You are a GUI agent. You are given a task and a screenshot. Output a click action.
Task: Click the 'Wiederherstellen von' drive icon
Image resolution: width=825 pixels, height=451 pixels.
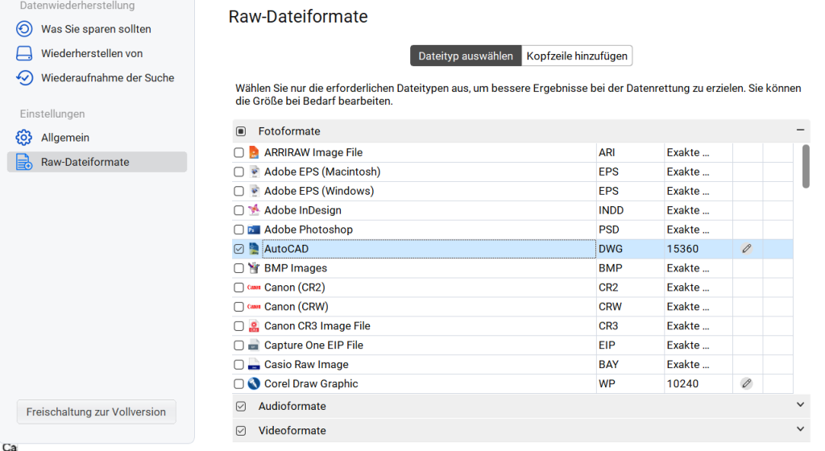(24, 53)
